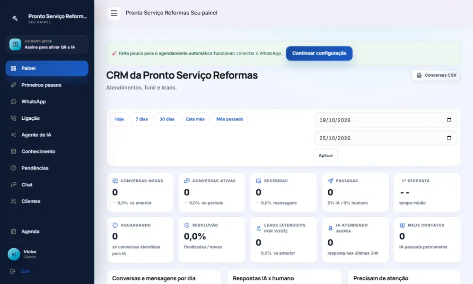Click the Agenda calendar icon
The height and width of the screenshot is (284, 473).
pyautogui.click(x=14, y=231)
